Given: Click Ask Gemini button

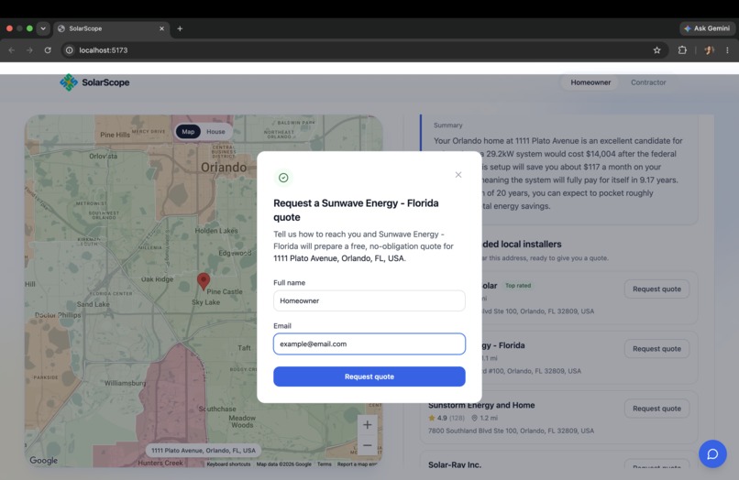Looking at the screenshot, I should click(707, 28).
